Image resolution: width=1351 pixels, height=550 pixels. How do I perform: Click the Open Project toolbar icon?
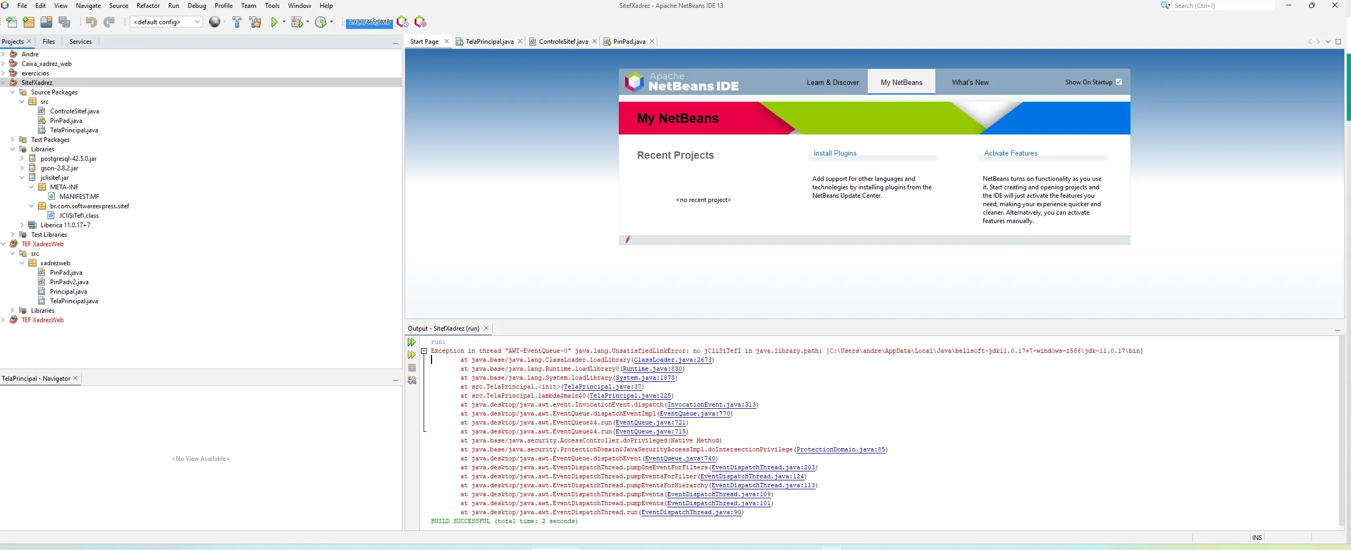[46, 22]
